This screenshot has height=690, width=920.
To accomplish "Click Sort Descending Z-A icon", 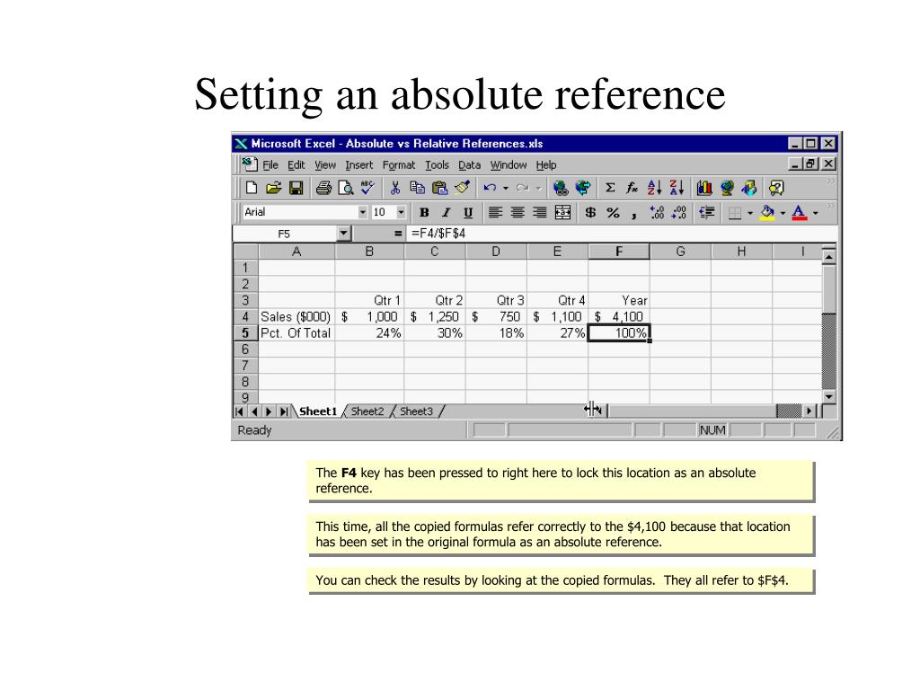I will [677, 188].
